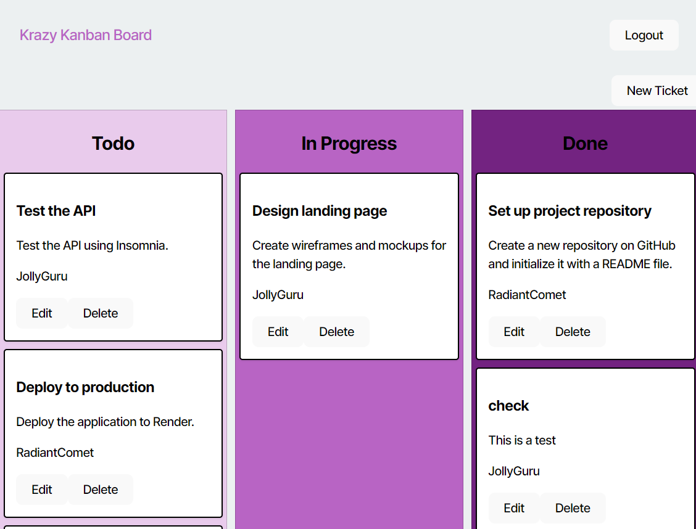Edit the Set up project repository ticket
Image resolution: width=696 pixels, height=529 pixels.
(x=514, y=332)
